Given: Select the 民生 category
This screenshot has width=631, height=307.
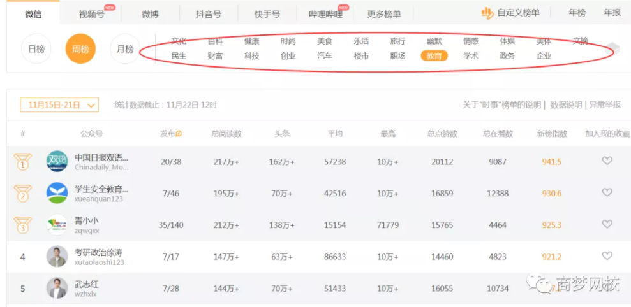Looking at the screenshot, I should (179, 56).
